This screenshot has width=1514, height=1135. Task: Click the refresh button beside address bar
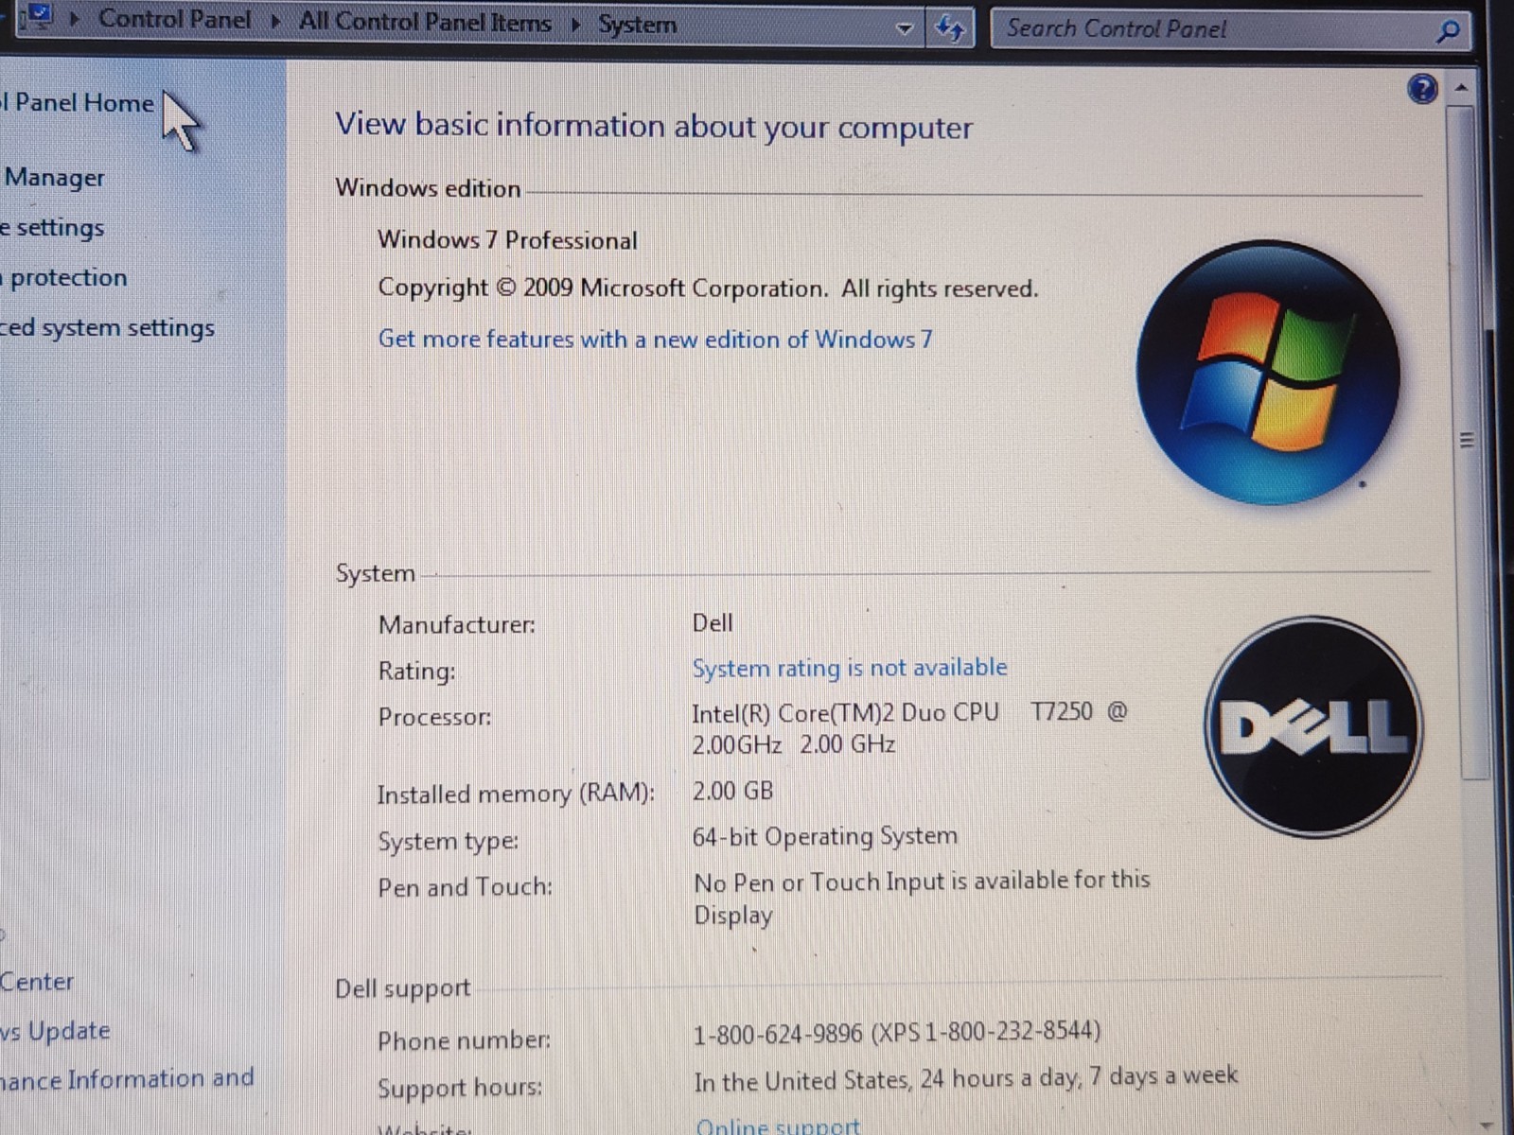point(950,28)
